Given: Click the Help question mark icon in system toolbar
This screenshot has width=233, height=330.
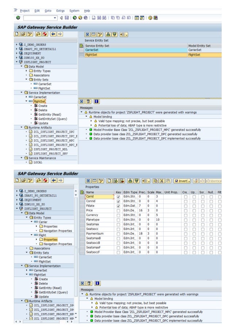Looking at the screenshot, I should pos(150,18).
